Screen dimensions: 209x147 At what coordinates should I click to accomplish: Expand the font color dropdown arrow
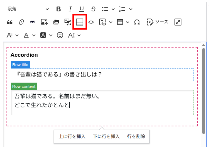[34, 35]
